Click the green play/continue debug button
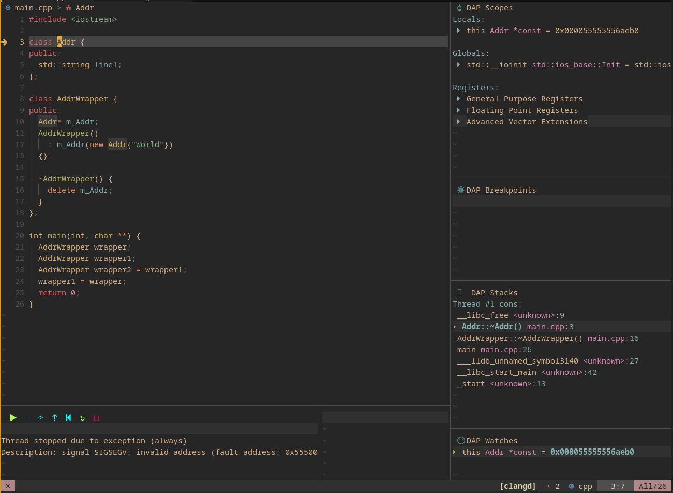Viewport: 673px width, 493px height. (x=13, y=418)
